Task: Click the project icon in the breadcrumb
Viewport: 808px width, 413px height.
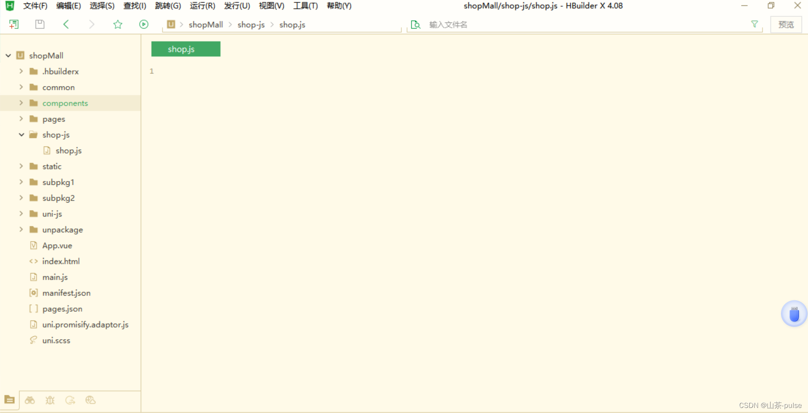Action: pos(171,24)
